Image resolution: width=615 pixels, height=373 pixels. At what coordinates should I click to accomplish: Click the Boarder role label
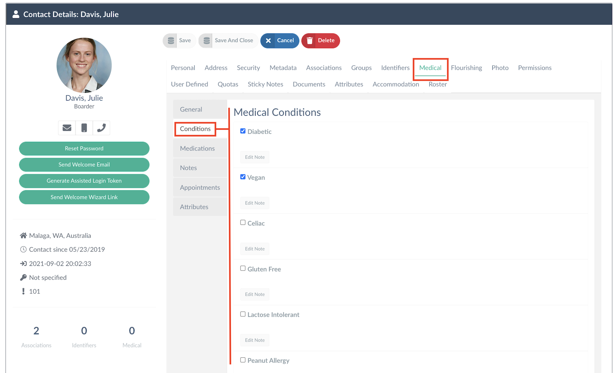tap(84, 107)
